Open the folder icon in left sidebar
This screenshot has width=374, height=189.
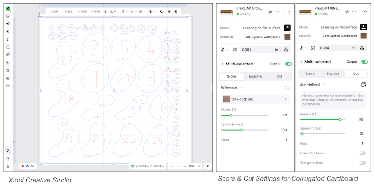click(x=8, y=86)
